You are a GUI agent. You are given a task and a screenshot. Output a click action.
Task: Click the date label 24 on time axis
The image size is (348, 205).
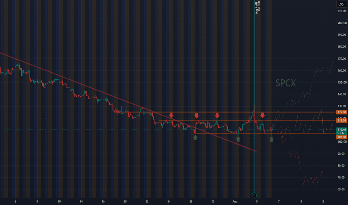point(169,201)
